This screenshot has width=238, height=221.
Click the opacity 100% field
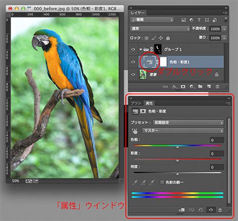tap(215, 29)
